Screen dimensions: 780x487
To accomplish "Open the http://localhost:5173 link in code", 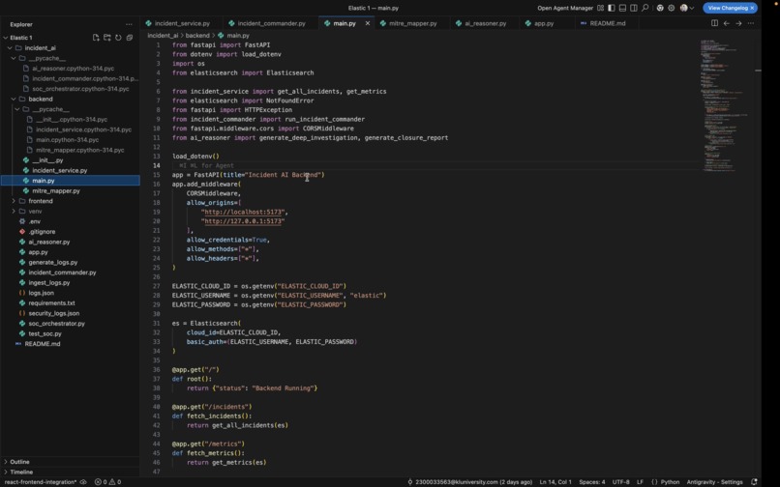I will click(x=243, y=212).
